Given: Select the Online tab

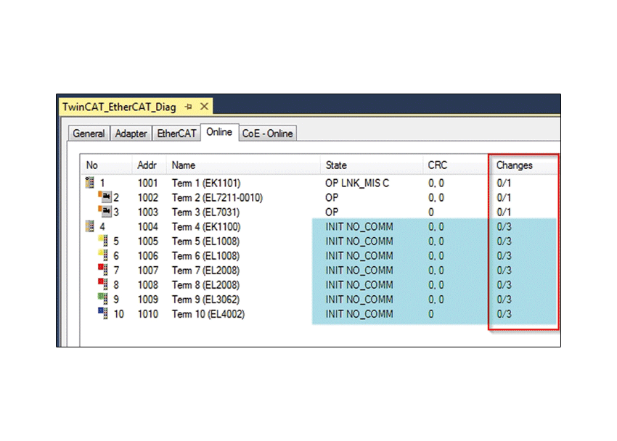Looking at the screenshot, I should [219, 132].
